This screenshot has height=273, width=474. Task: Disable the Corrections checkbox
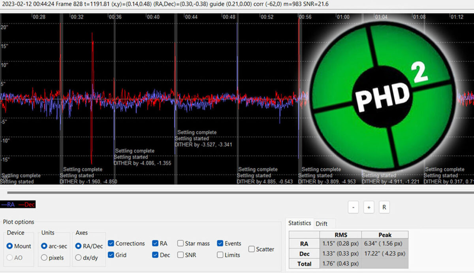(111, 244)
